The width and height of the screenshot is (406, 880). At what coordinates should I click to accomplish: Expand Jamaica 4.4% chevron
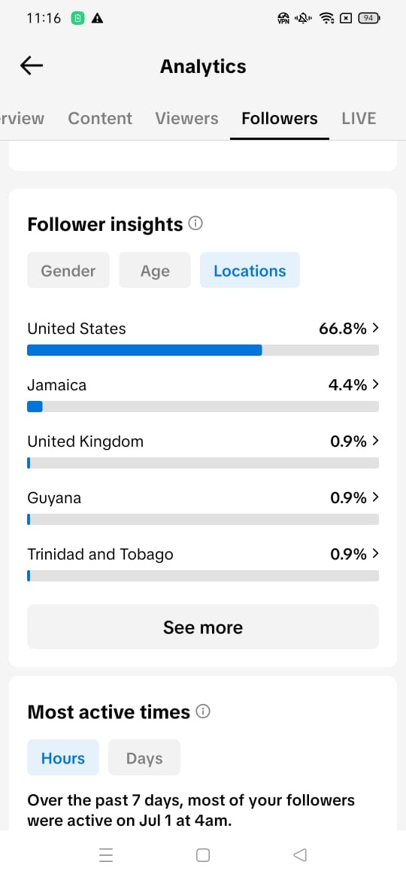[x=376, y=384]
